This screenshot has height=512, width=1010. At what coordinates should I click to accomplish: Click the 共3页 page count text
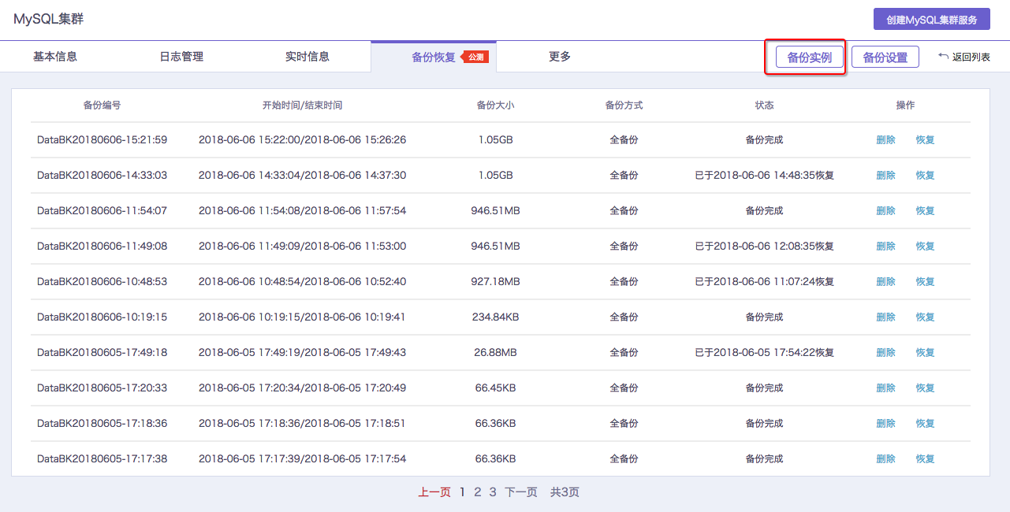[x=565, y=492]
